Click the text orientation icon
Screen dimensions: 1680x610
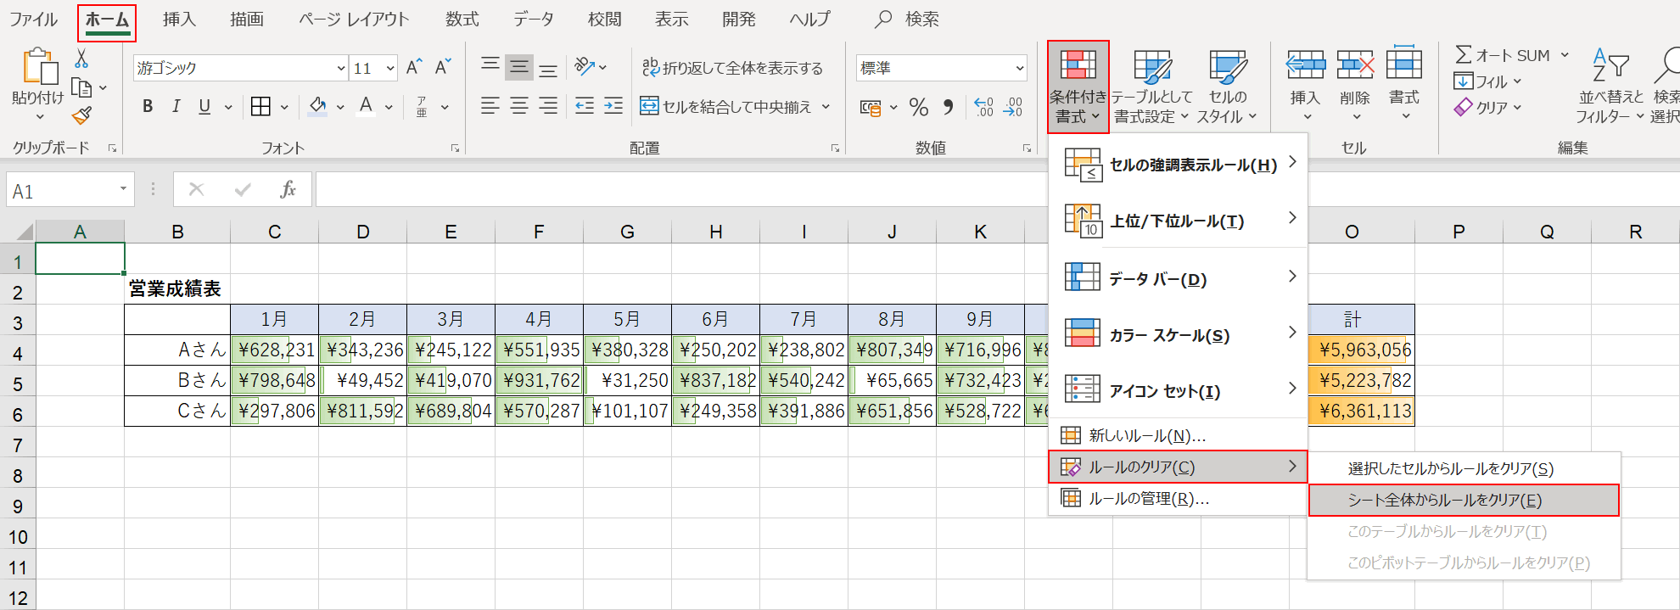coord(585,66)
